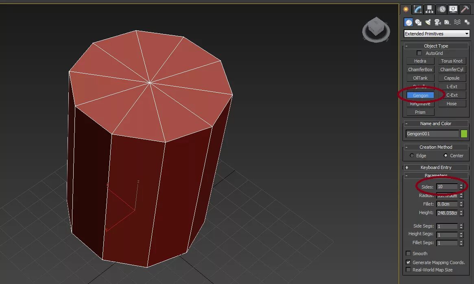
Task: Select the Space Warps category icon
Action: tap(457, 22)
